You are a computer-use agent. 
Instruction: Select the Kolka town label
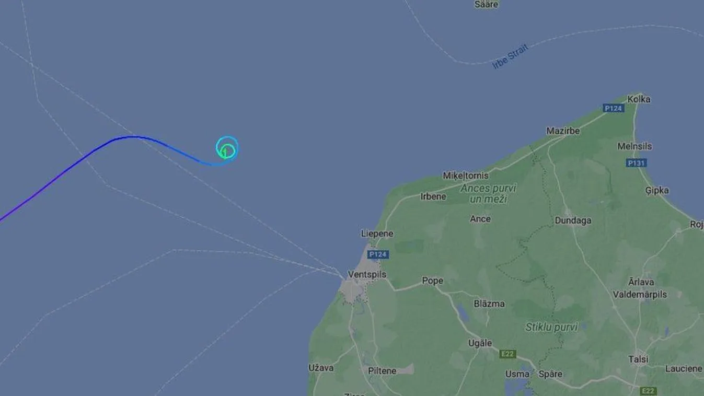(639, 99)
